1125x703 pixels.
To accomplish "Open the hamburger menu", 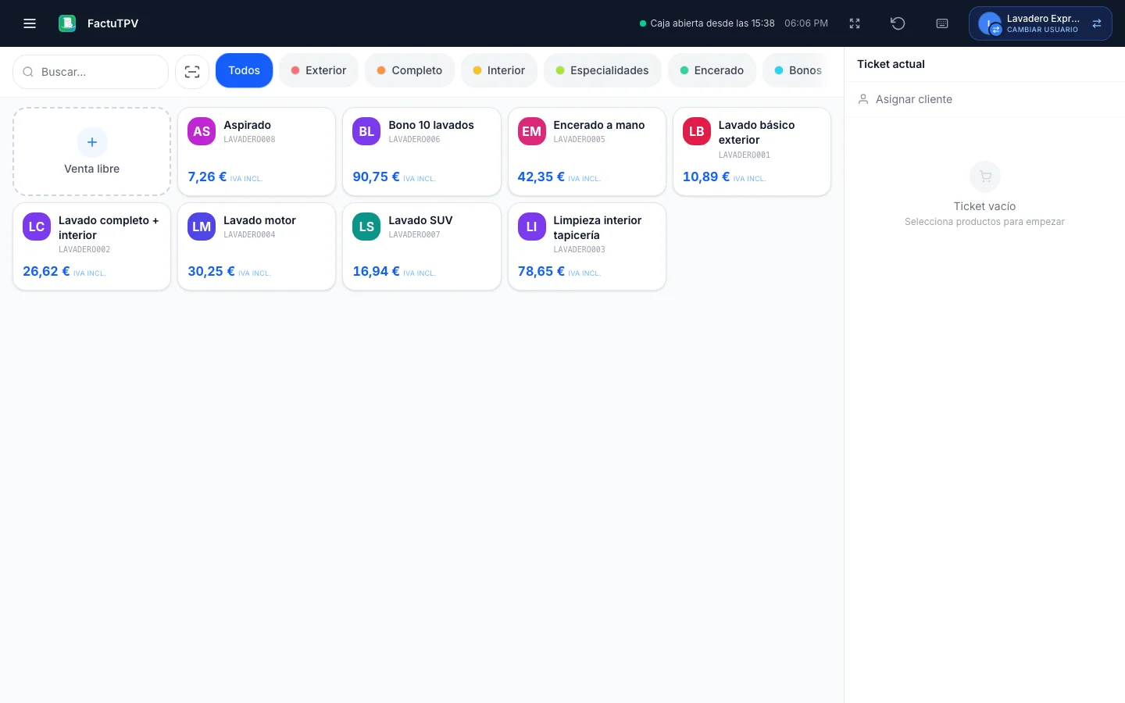I will tap(30, 23).
